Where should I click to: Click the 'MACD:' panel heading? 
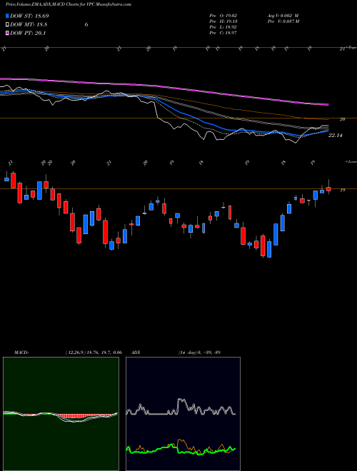pos(21,353)
